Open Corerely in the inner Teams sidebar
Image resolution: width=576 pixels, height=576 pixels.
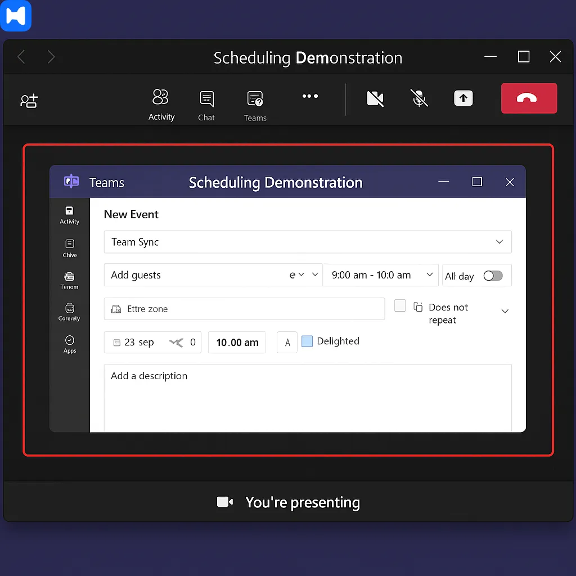point(69,312)
